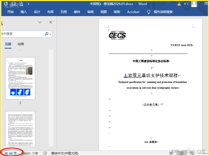The height and width of the screenshot is (156, 209).
Task: Click the word count 个字 in status bar
Action: [30, 153]
